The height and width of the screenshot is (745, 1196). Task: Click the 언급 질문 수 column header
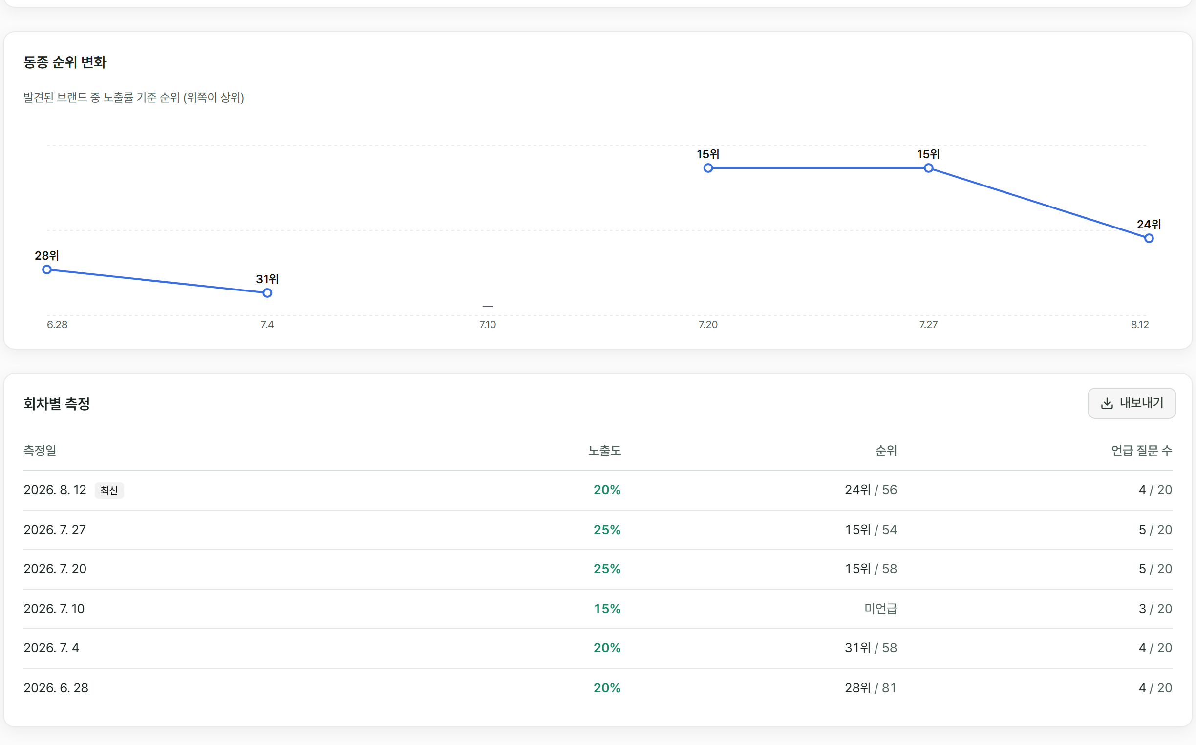click(1142, 450)
